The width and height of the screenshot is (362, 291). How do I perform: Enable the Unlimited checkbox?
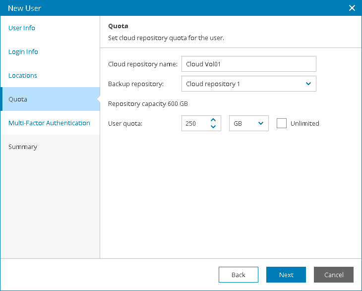[x=282, y=123]
